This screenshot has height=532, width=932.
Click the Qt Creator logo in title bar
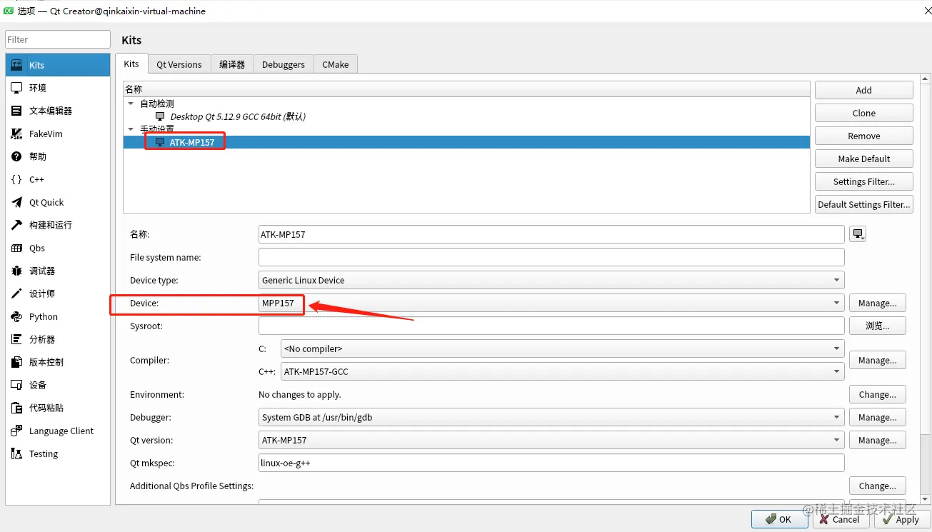8,10
